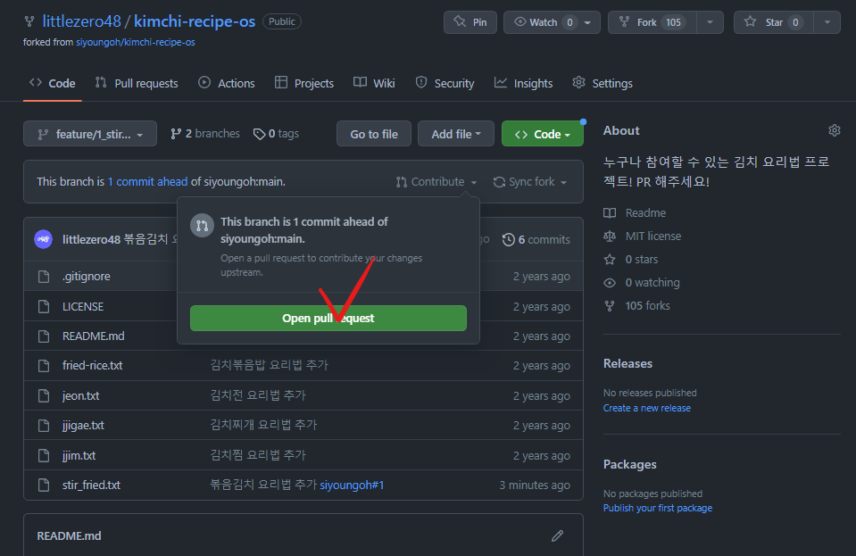Star this repository
This screenshot has width=856, height=556.
[774, 22]
